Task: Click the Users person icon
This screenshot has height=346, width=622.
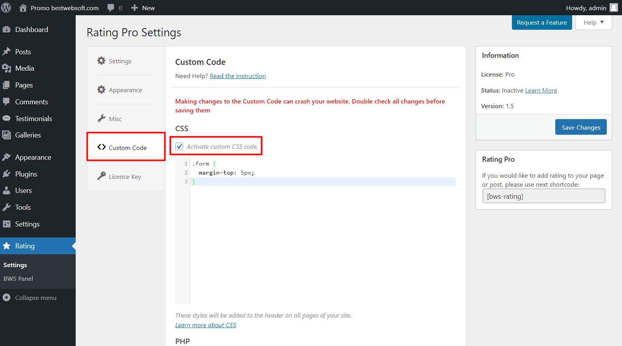Action: tap(7, 191)
